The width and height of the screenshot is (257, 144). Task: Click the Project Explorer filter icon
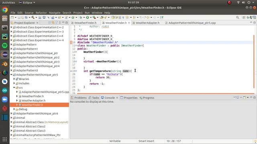pos(56,23)
